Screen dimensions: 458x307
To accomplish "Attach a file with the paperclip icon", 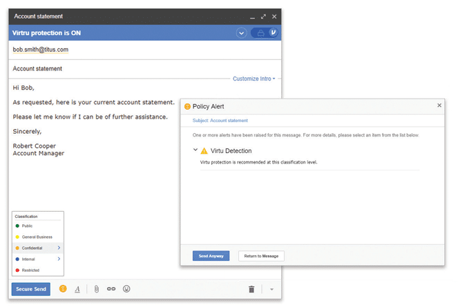I will 97,289.
